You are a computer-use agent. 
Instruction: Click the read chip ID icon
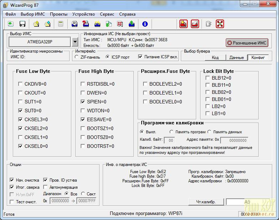[74, 24]
